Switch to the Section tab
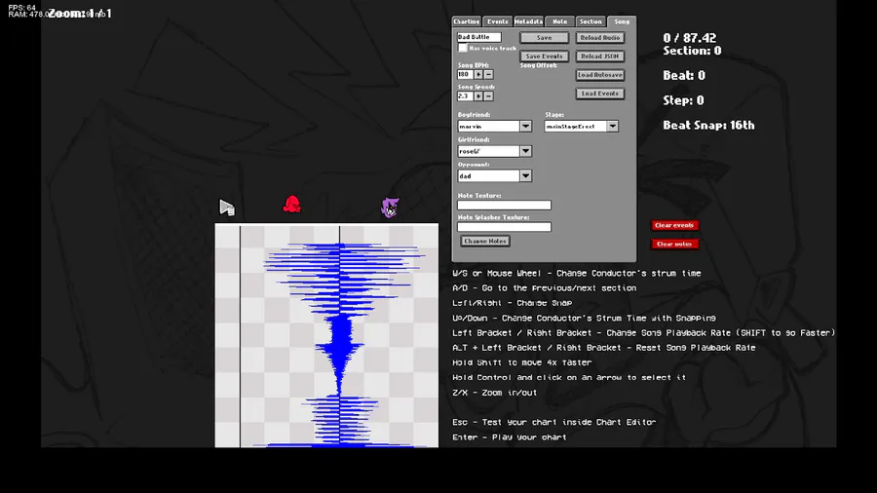This screenshot has width=877, height=493. pyautogui.click(x=591, y=21)
